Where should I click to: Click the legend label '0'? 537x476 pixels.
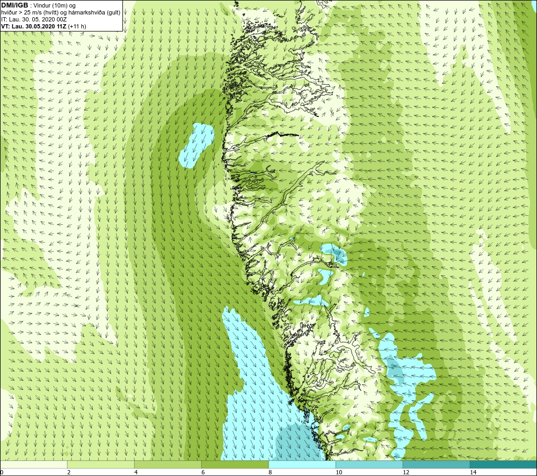pos(2,472)
